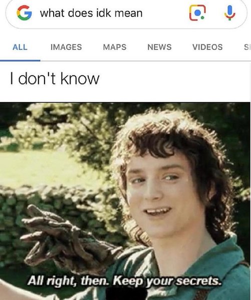Screen dimensions: 251x300
Task: Click the black censor box below the subtitle
Action: (126, 293)
